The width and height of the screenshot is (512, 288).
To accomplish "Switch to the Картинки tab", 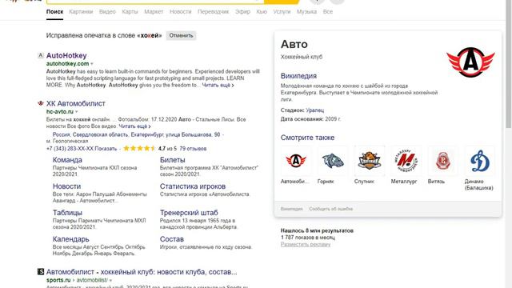I will click(81, 11).
